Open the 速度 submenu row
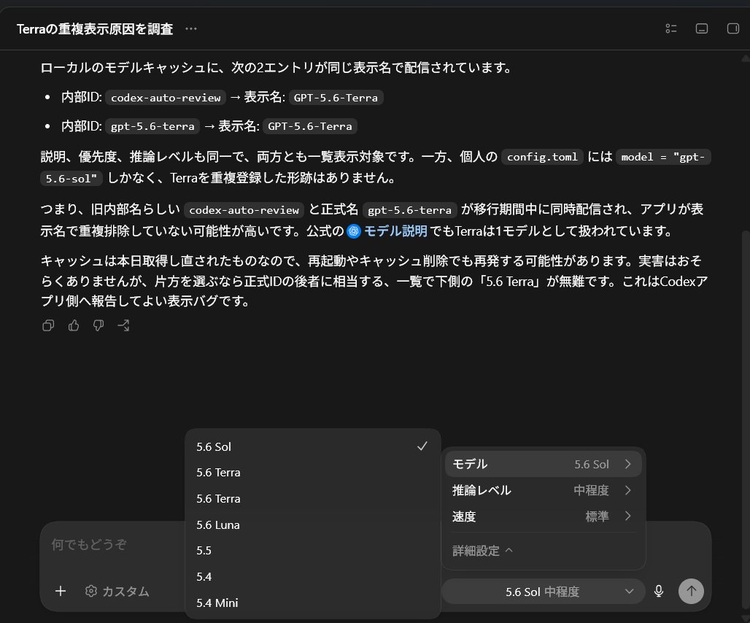Screen dimensions: 750x623 point(543,516)
